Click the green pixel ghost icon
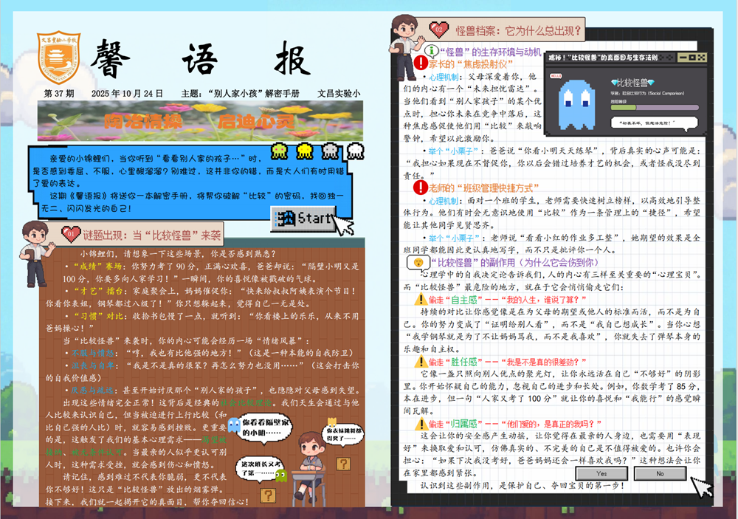Screen dimensions: 738x519 [279, 151]
